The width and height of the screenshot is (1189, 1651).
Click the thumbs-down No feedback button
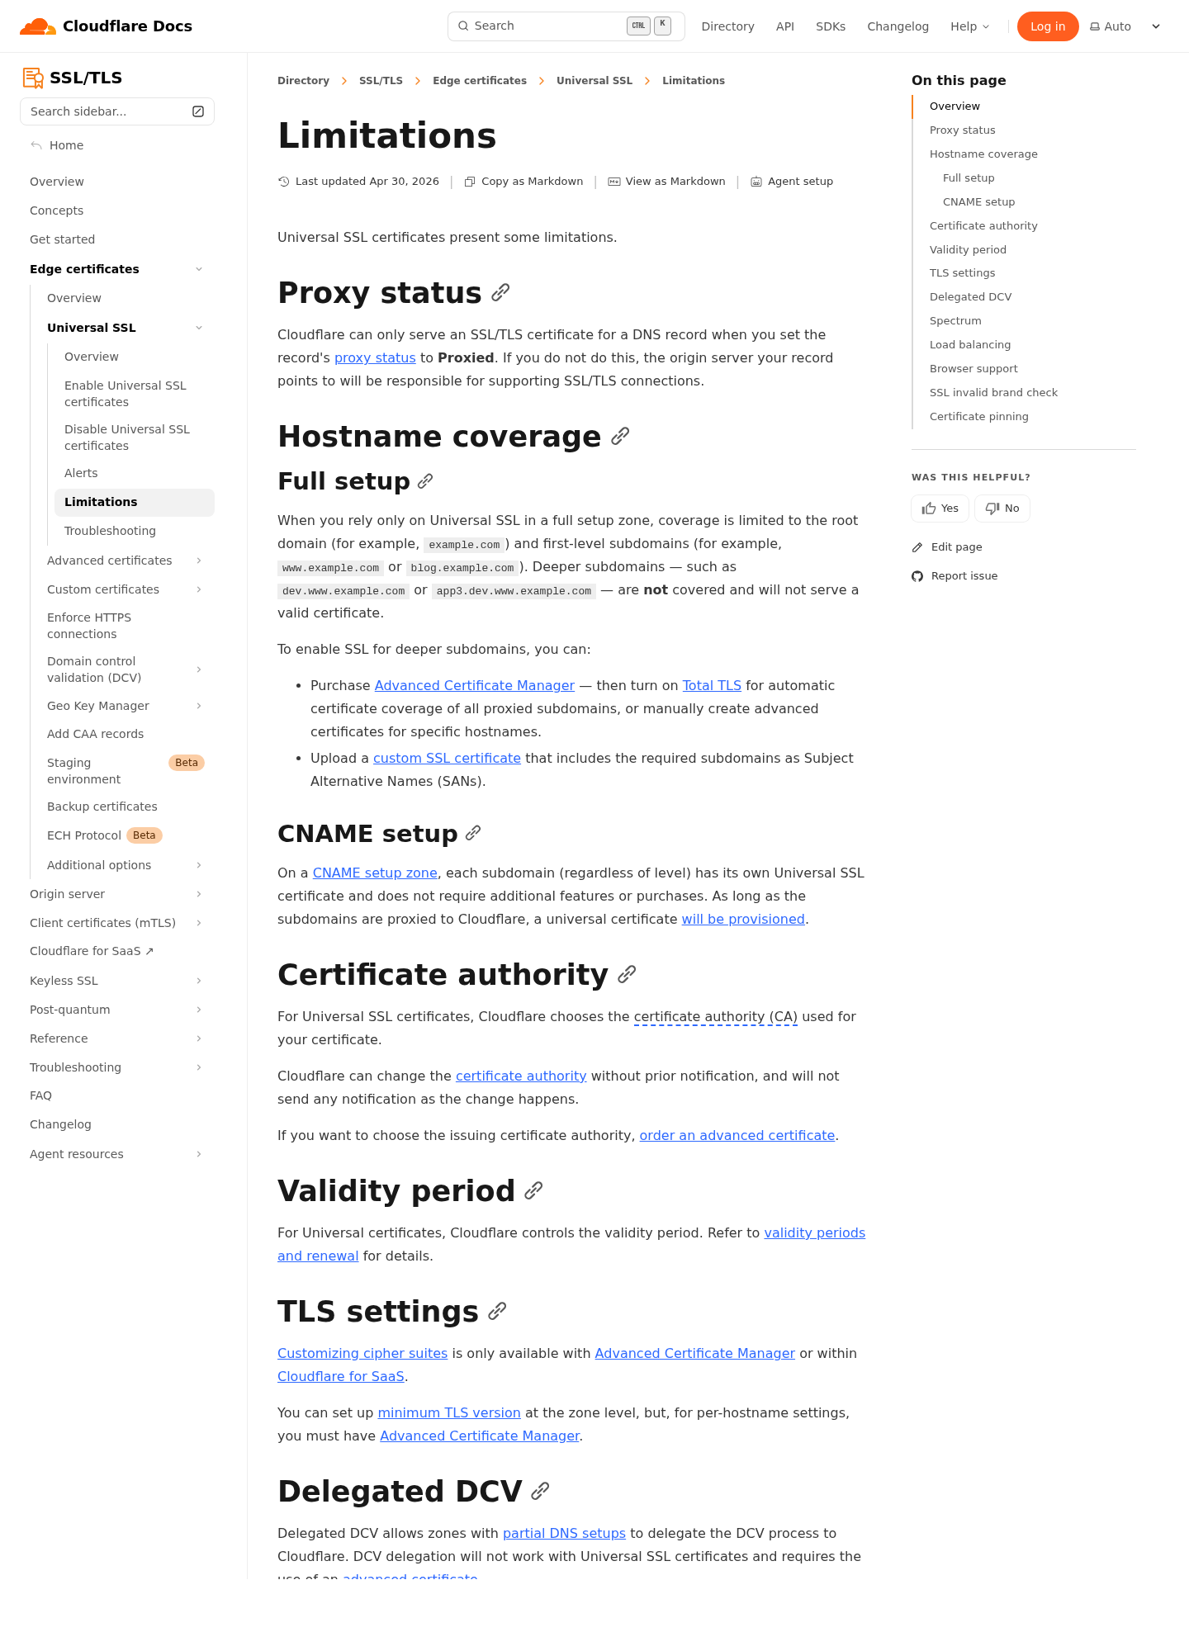1002,509
